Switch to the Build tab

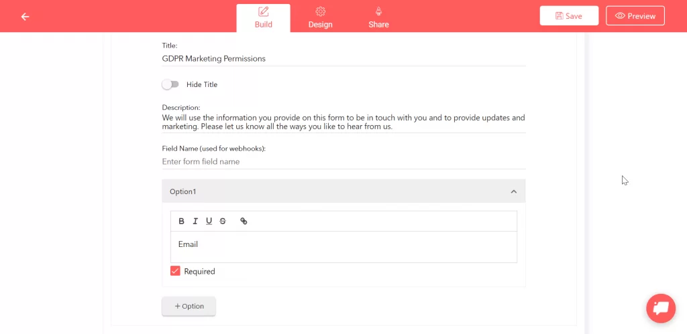pyautogui.click(x=263, y=17)
